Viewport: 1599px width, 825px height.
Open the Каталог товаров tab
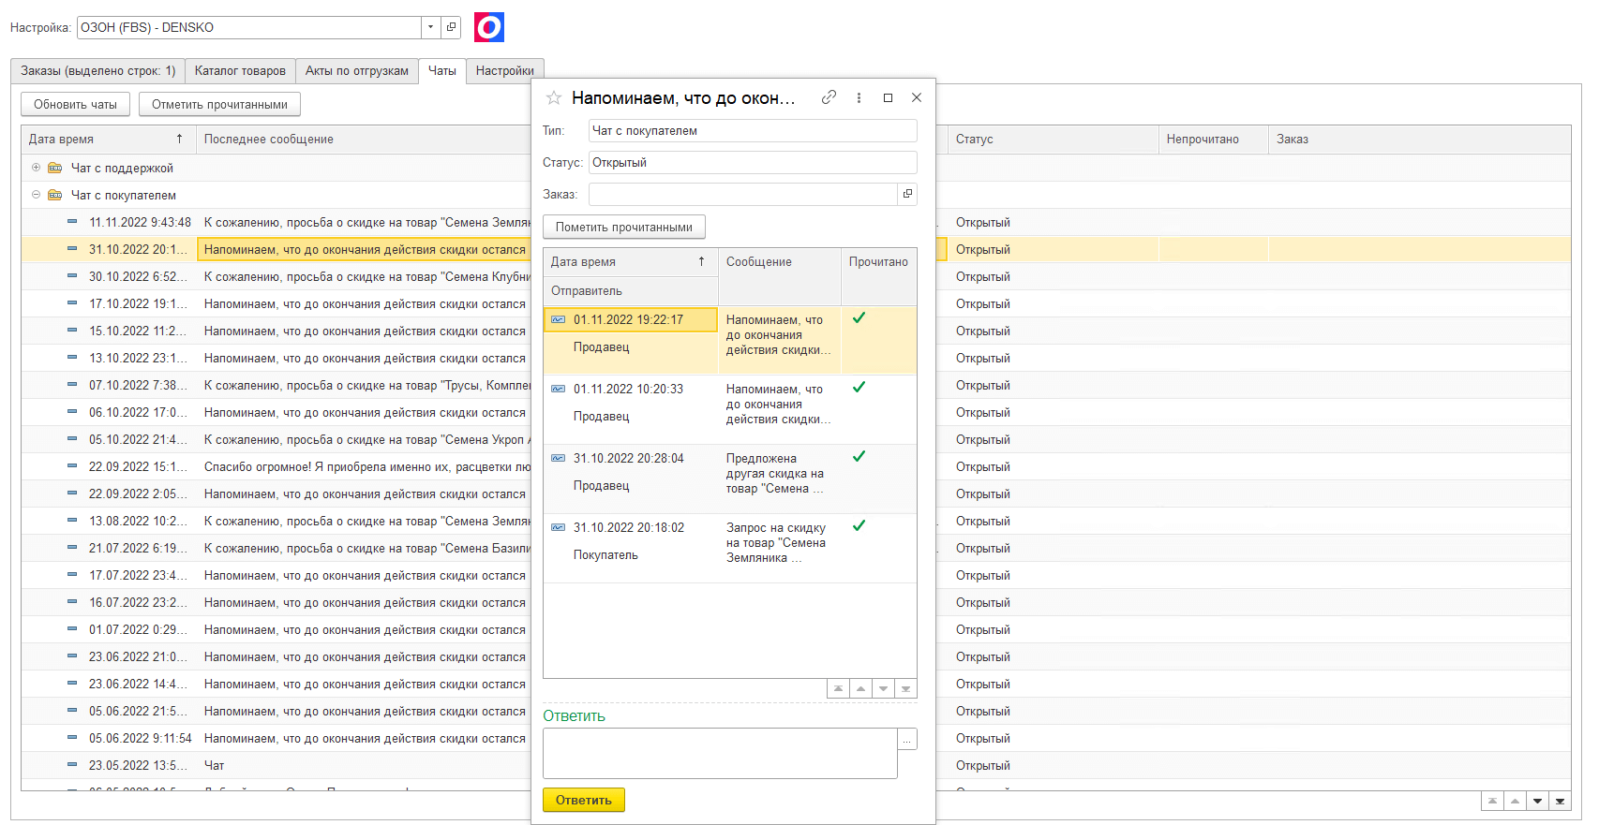pos(240,71)
